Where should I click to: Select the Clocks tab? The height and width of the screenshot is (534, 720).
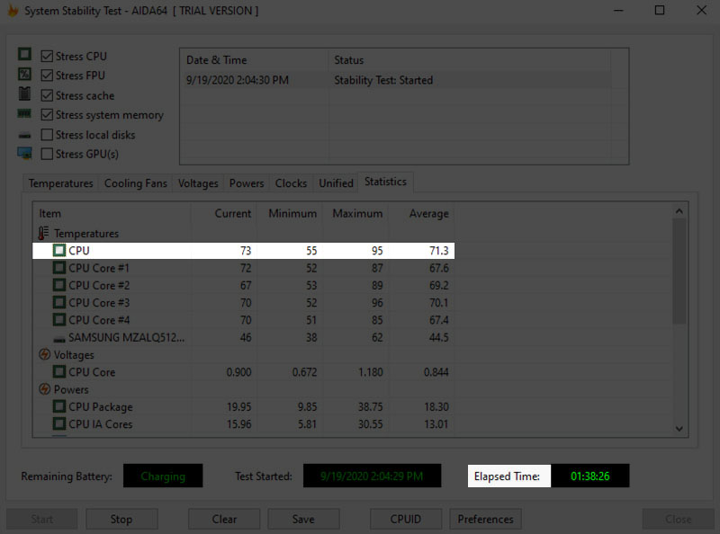coord(291,183)
